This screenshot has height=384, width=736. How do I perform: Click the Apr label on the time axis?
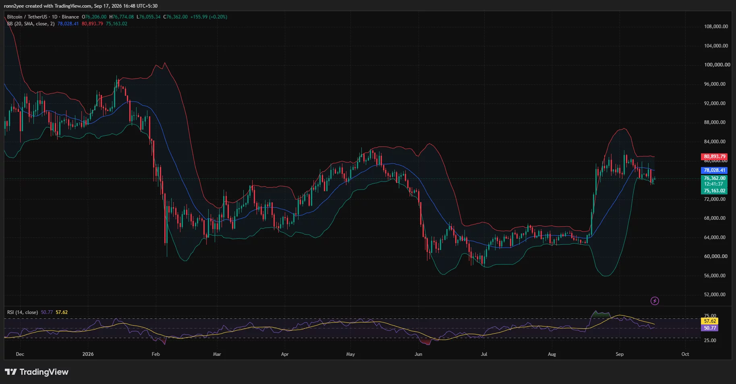click(285, 354)
